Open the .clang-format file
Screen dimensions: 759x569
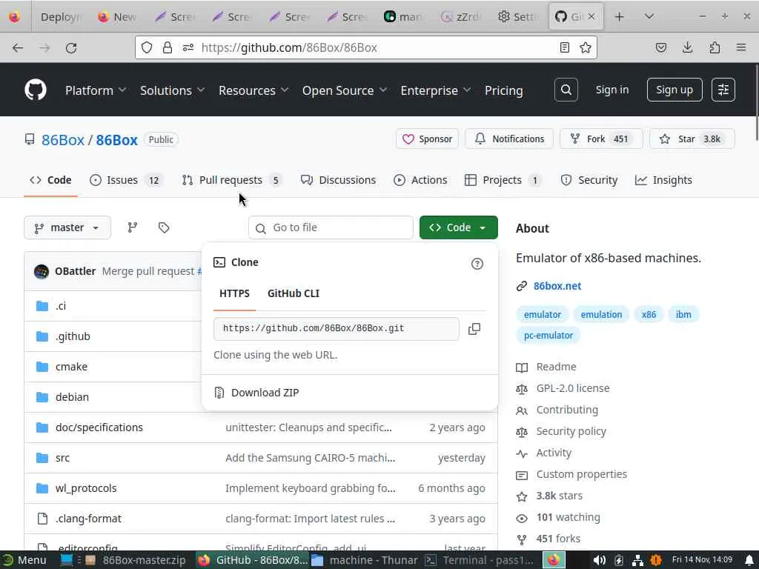[x=88, y=519]
